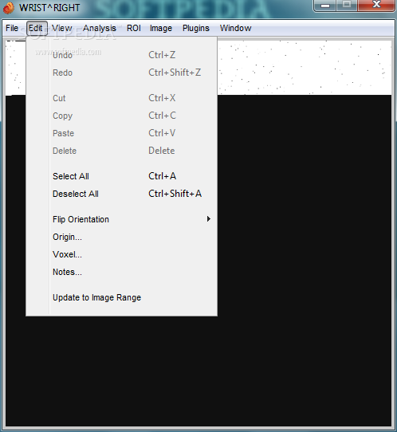Open the Analysis menu
Image resolution: width=397 pixels, height=432 pixels.
tap(100, 28)
